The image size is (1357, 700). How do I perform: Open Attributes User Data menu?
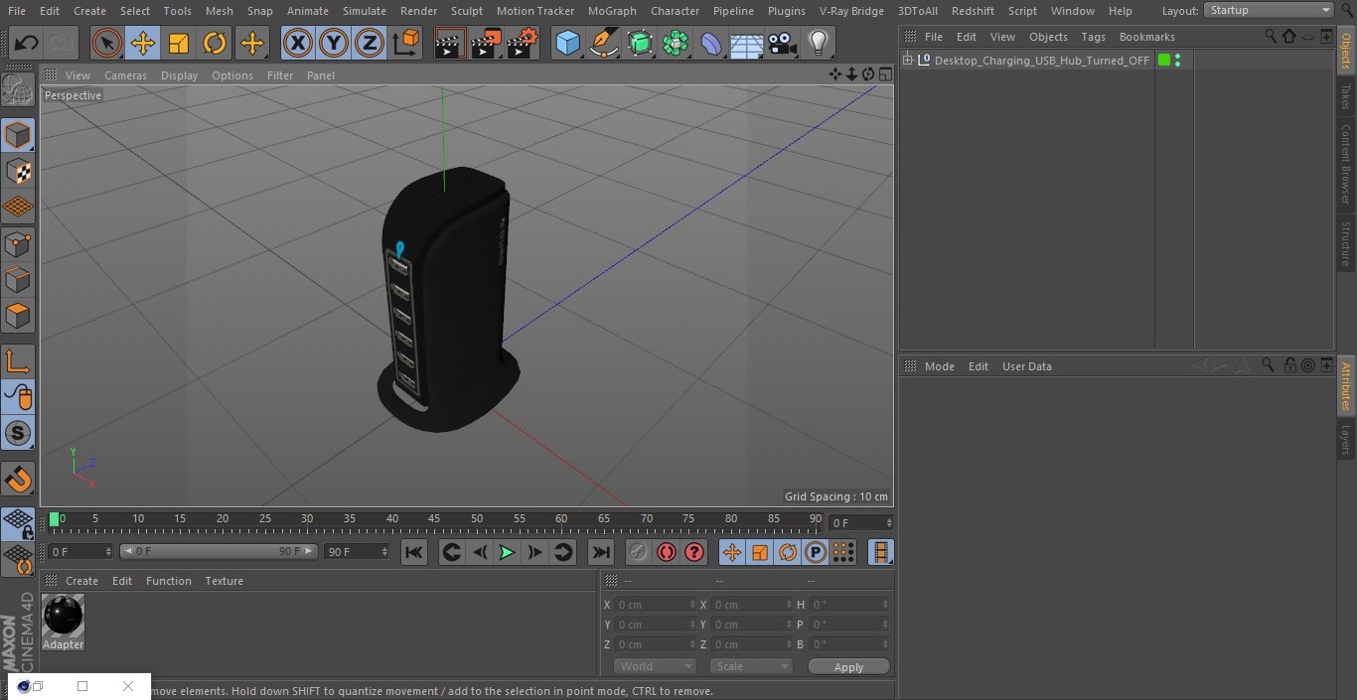click(1026, 366)
